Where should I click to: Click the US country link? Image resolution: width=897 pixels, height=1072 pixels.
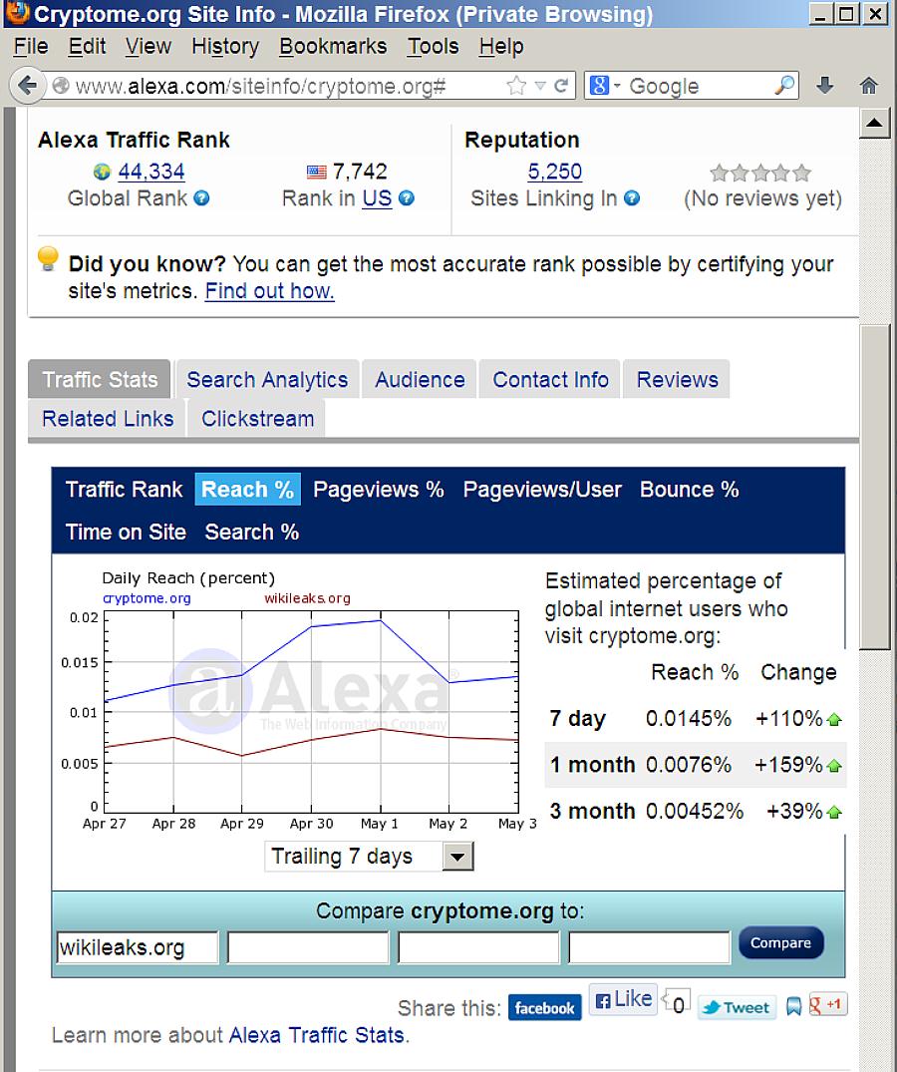(x=377, y=198)
